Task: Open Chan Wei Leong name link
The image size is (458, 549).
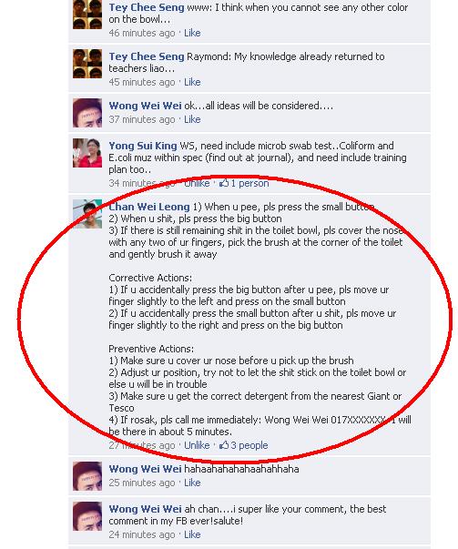Action: pos(149,207)
